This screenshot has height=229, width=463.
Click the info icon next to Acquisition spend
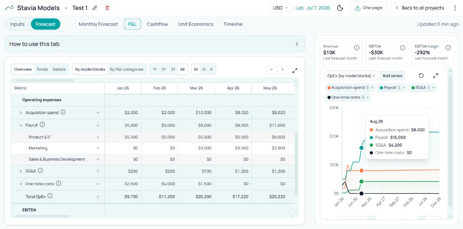63,112
